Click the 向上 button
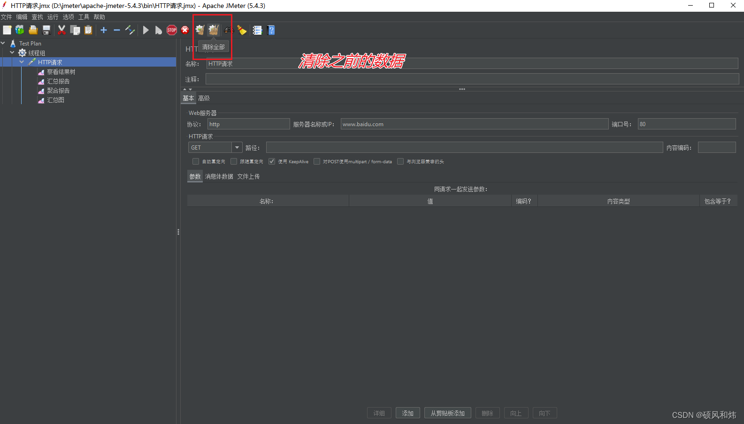Screen dimensions: 744x424 click(516, 413)
